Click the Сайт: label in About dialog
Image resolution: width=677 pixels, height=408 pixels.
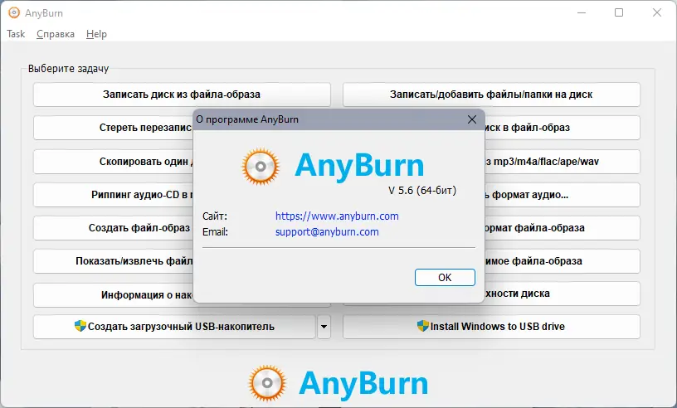(x=215, y=216)
